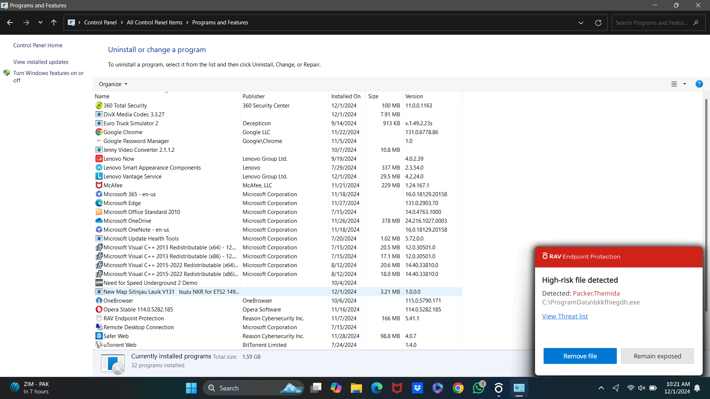Open Dropbox from the taskbar

[x=417, y=388]
